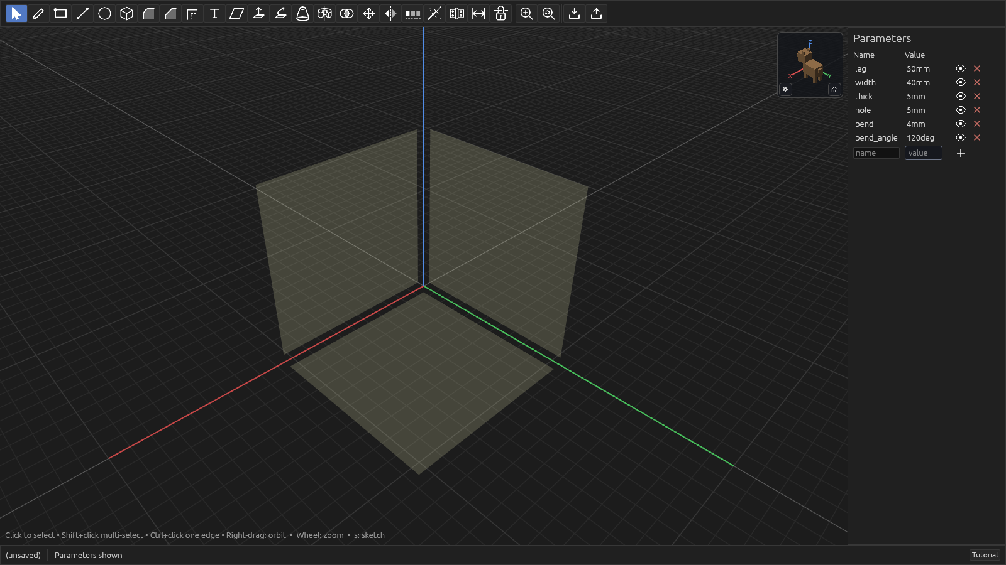Click the bend_angle parameter name

(x=876, y=138)
